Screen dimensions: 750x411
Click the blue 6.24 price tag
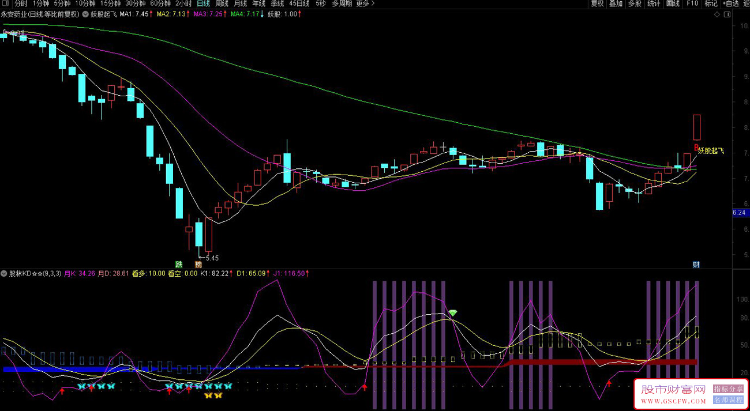[x=740, y=213]
